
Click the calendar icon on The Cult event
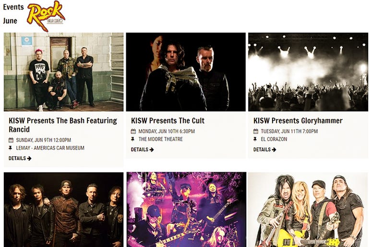[x=133, y=131]
